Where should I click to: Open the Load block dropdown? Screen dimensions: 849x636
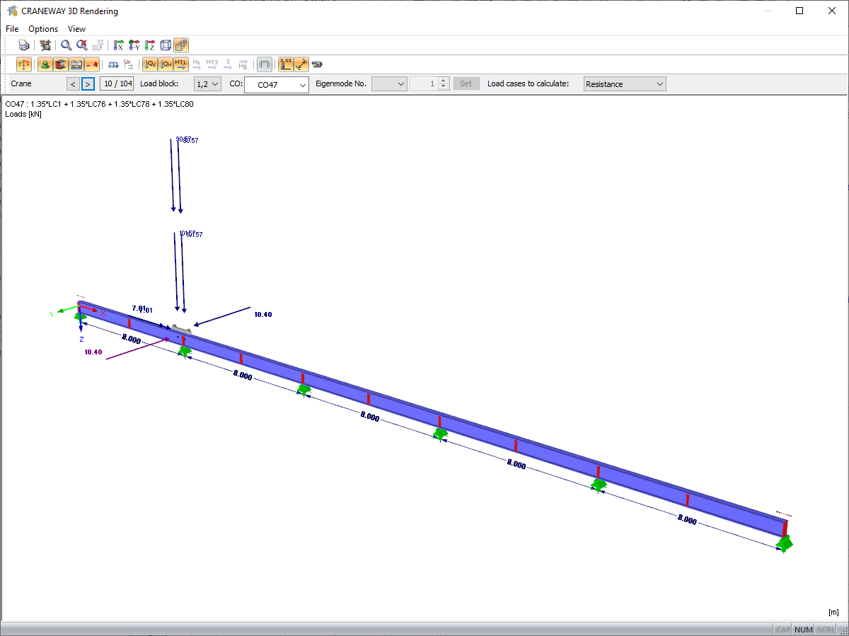pyautogui.click(x=207, y=84)
